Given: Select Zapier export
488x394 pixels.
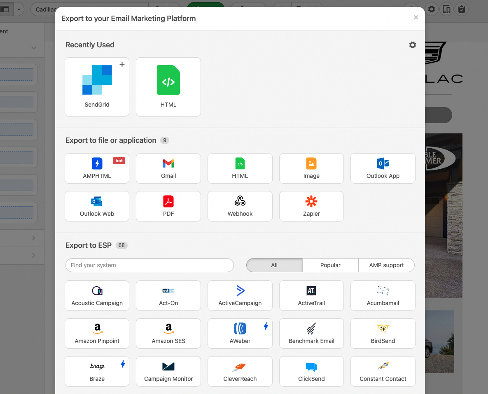Looking at the screenshot, I should click(x=311, y=206).
